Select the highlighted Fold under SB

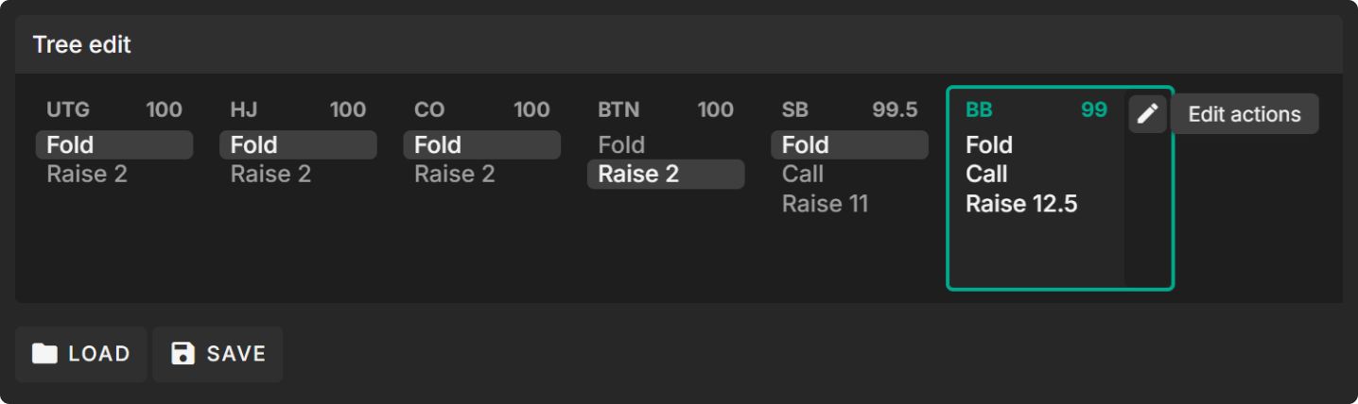(x=849, y=145)
